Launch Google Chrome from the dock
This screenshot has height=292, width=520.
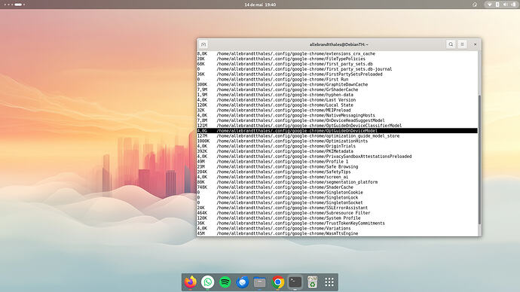[277, 282]
